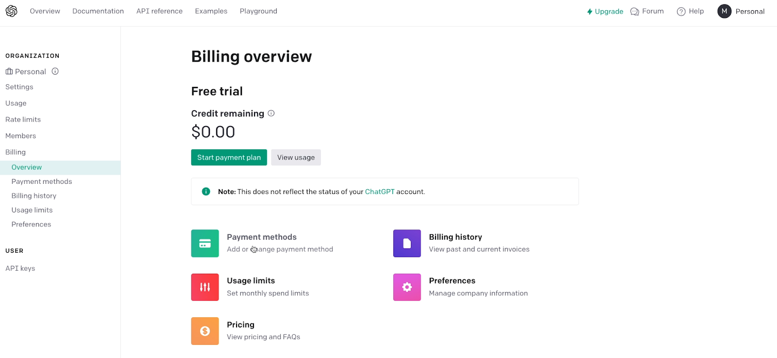Click the $0.00 credit amount
This screenshot has height=358, width=777.
click(x=213, y=132)
